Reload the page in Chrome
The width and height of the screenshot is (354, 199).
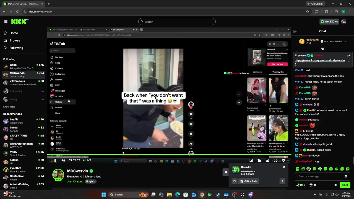[x=17, y=12]
